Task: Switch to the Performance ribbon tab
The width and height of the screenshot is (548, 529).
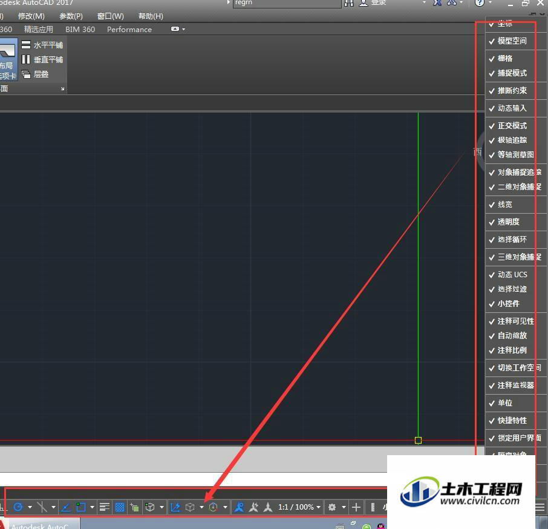Action: pyautogui.click(x=129, y=30)
